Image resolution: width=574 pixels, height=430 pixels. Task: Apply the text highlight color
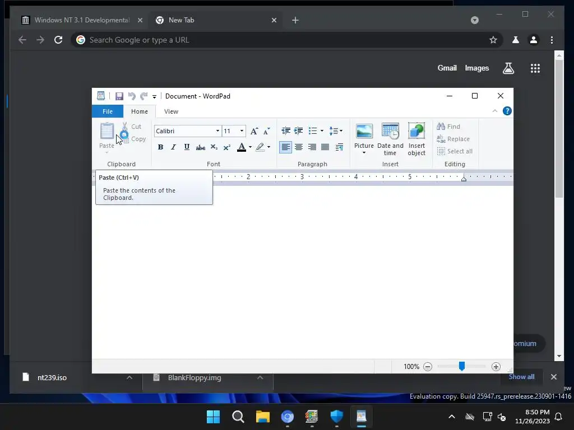[260, 147]
